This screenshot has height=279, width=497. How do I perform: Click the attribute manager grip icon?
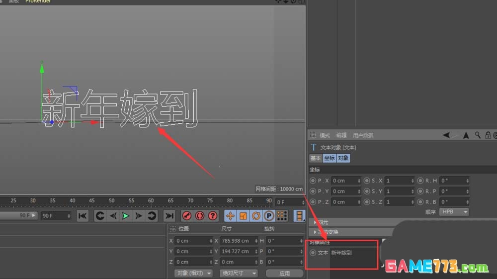pyautogui.click(x=313, y=135)
